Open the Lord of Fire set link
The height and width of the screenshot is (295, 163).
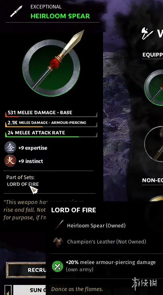[x=23, y=184]
